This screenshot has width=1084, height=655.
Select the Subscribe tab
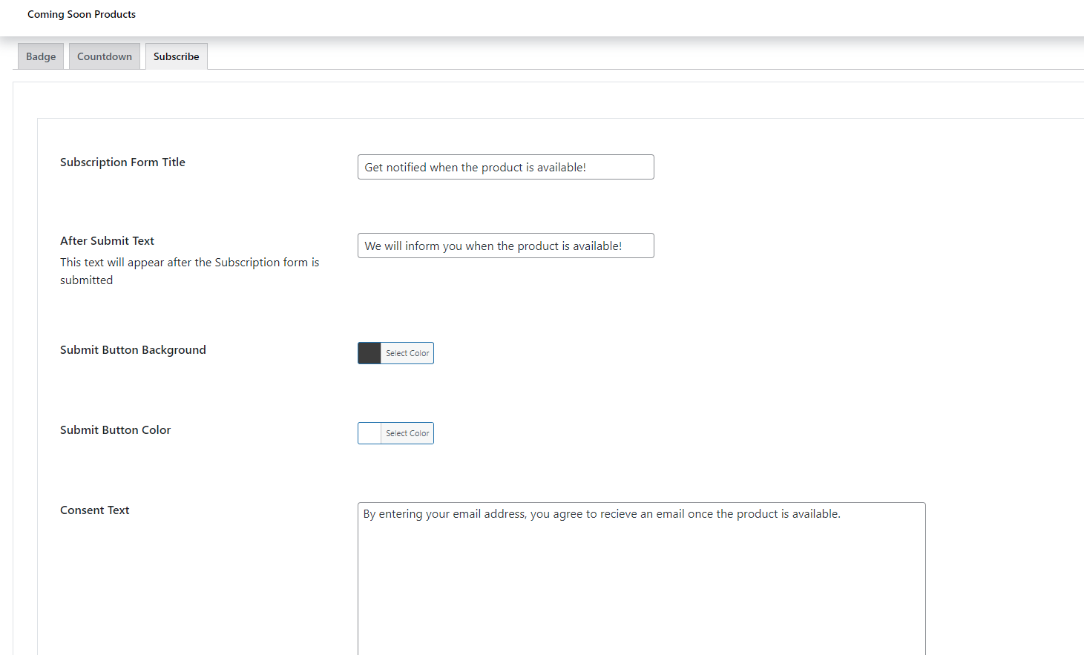[x=176, y=56]
